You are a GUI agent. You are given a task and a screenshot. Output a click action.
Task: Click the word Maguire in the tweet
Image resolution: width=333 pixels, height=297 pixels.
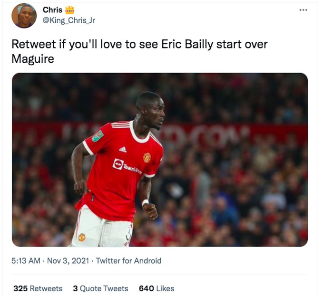coord(33,59)
